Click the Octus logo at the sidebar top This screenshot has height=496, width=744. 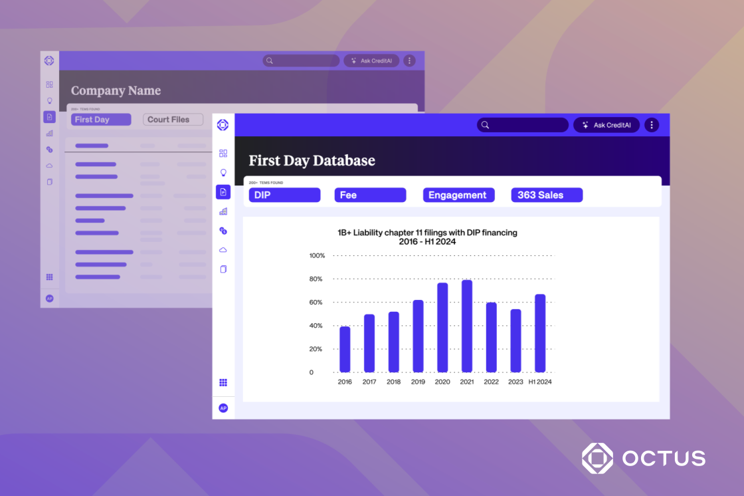pyautogui.click(x=223, y=124)
